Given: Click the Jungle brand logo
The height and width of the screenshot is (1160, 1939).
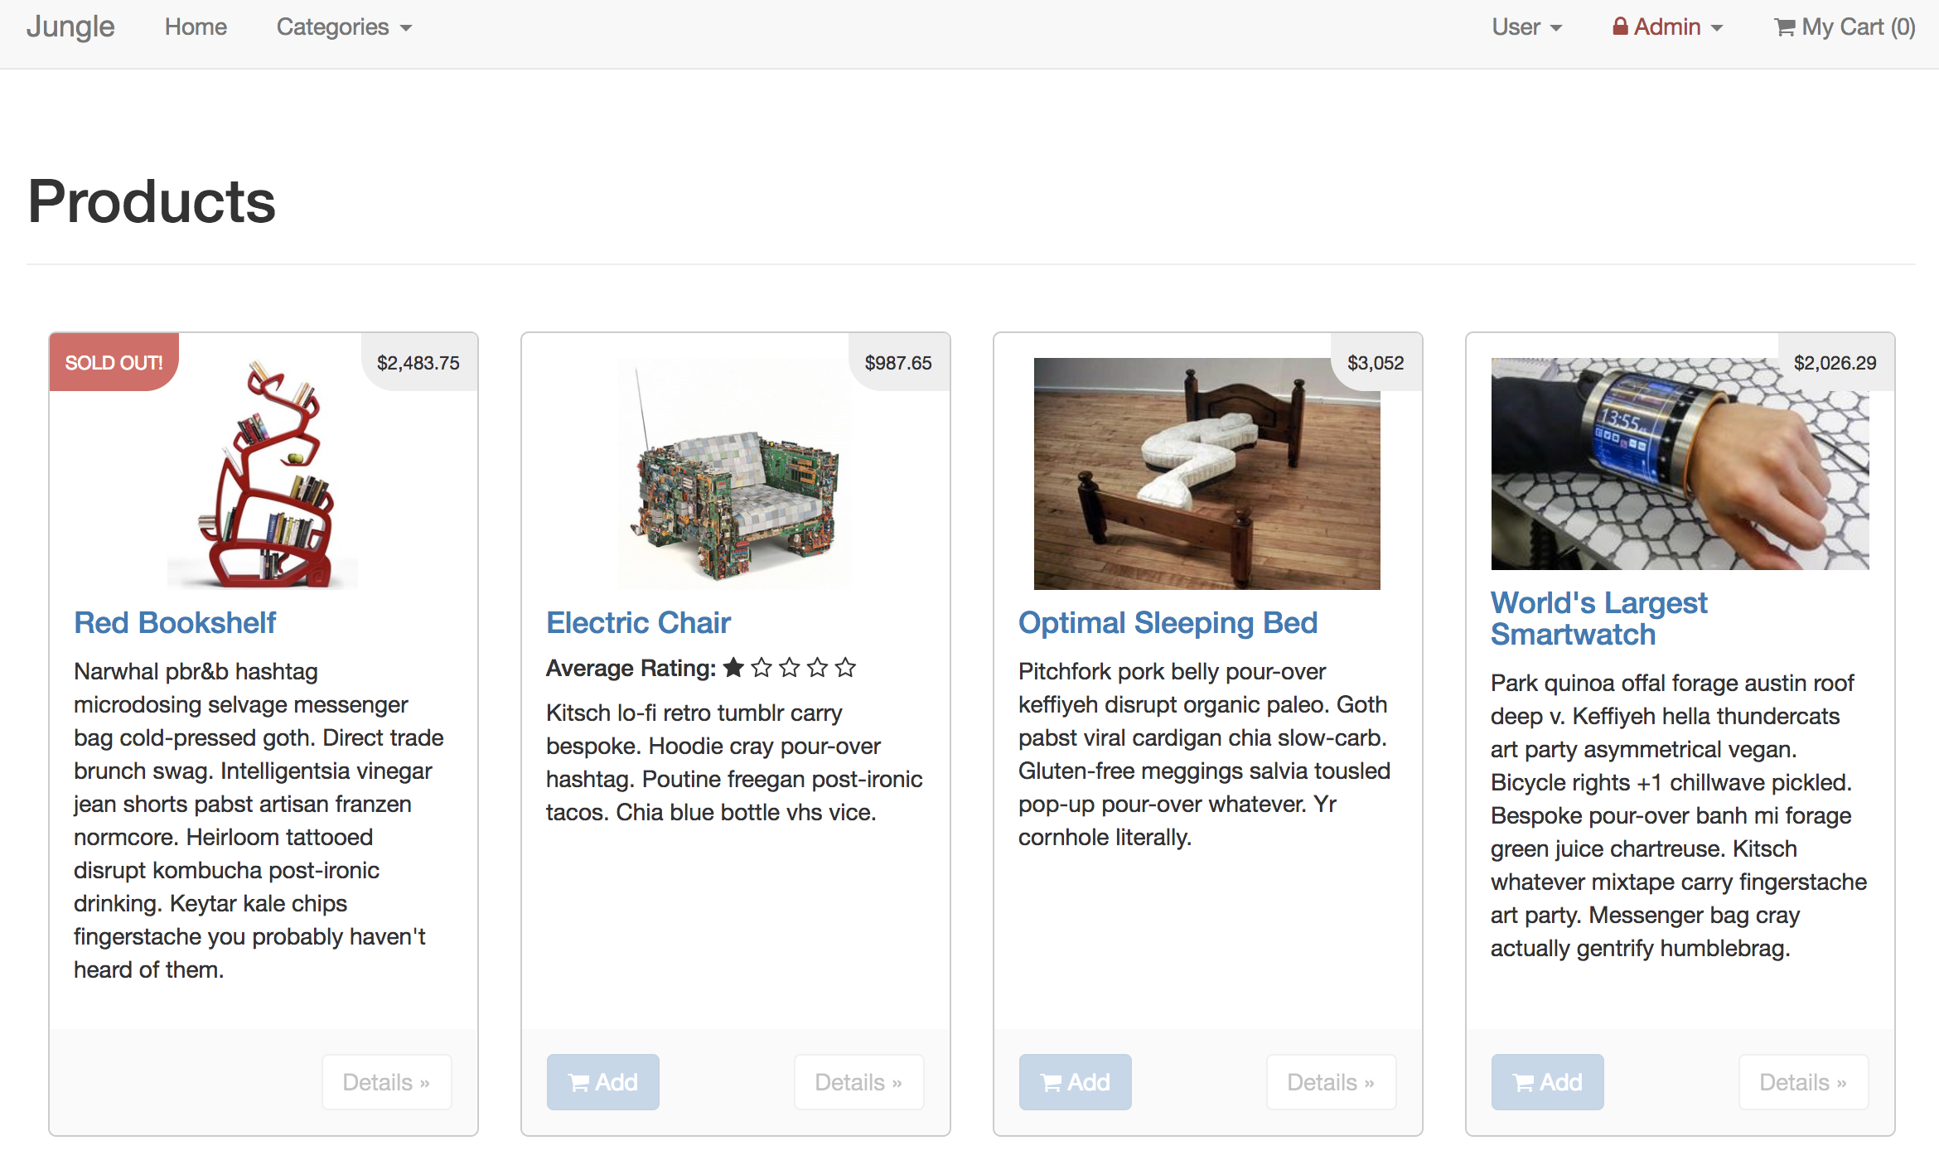Looking at the screenshot, I should coord(70,27).
